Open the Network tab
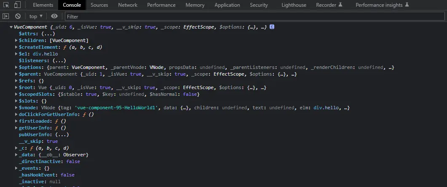The width and height of the screenshot is (447, 187). click(x=128, y=5)
